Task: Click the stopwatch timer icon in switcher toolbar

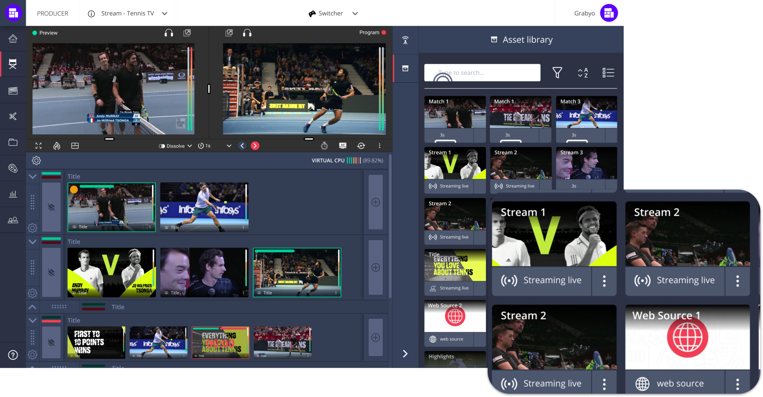Action: pos(324,145)
